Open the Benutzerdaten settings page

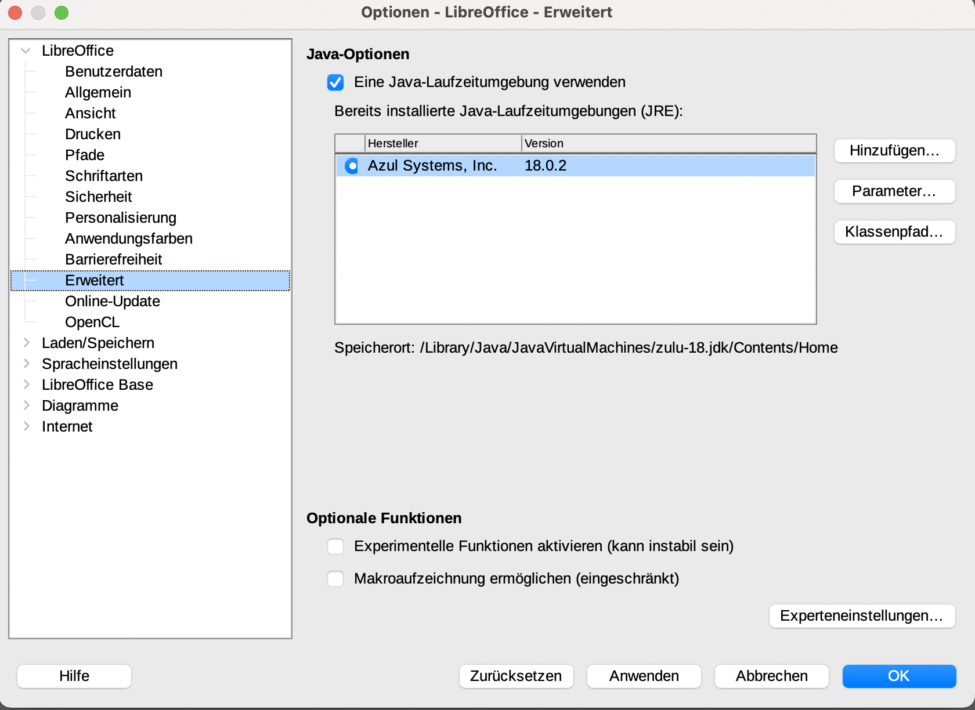114,71
